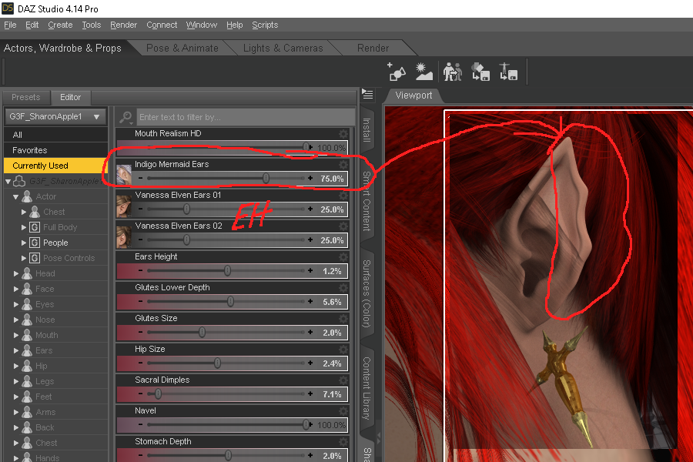Open the G3F_SharonApple1 figure dropdown
Viewport: 693px width, 462px height.
(x=55, y=117)
